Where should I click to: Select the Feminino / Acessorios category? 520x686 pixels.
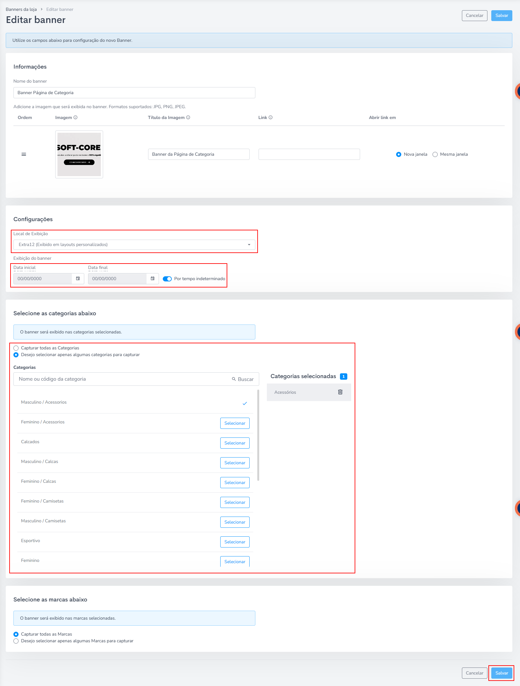click(x=235, y=423)
